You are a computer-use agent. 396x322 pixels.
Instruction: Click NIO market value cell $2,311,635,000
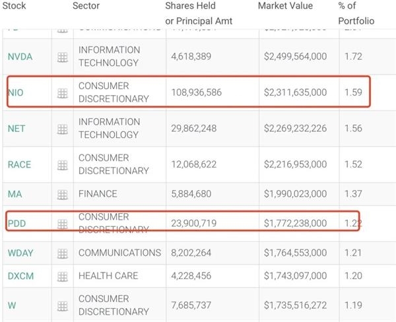[294, 93]
